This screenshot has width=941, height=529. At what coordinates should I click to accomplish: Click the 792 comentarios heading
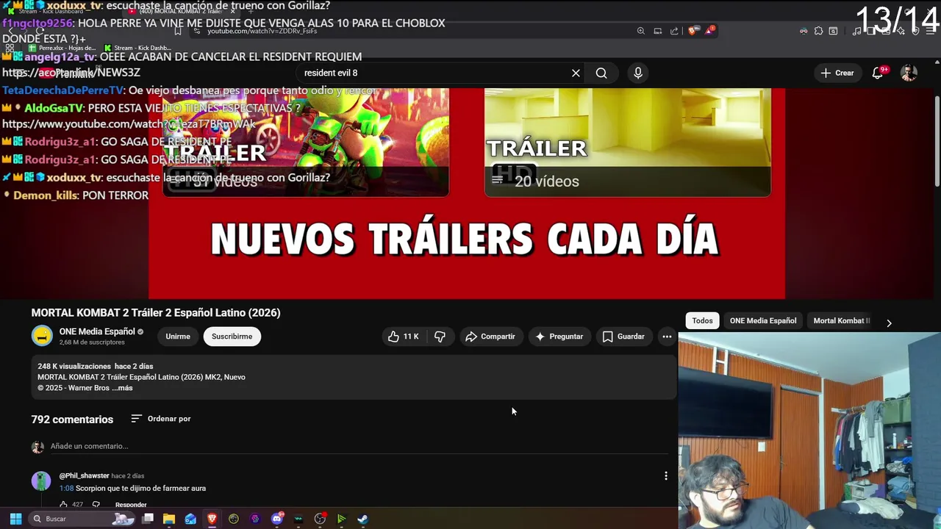click(x=72, y=420)
